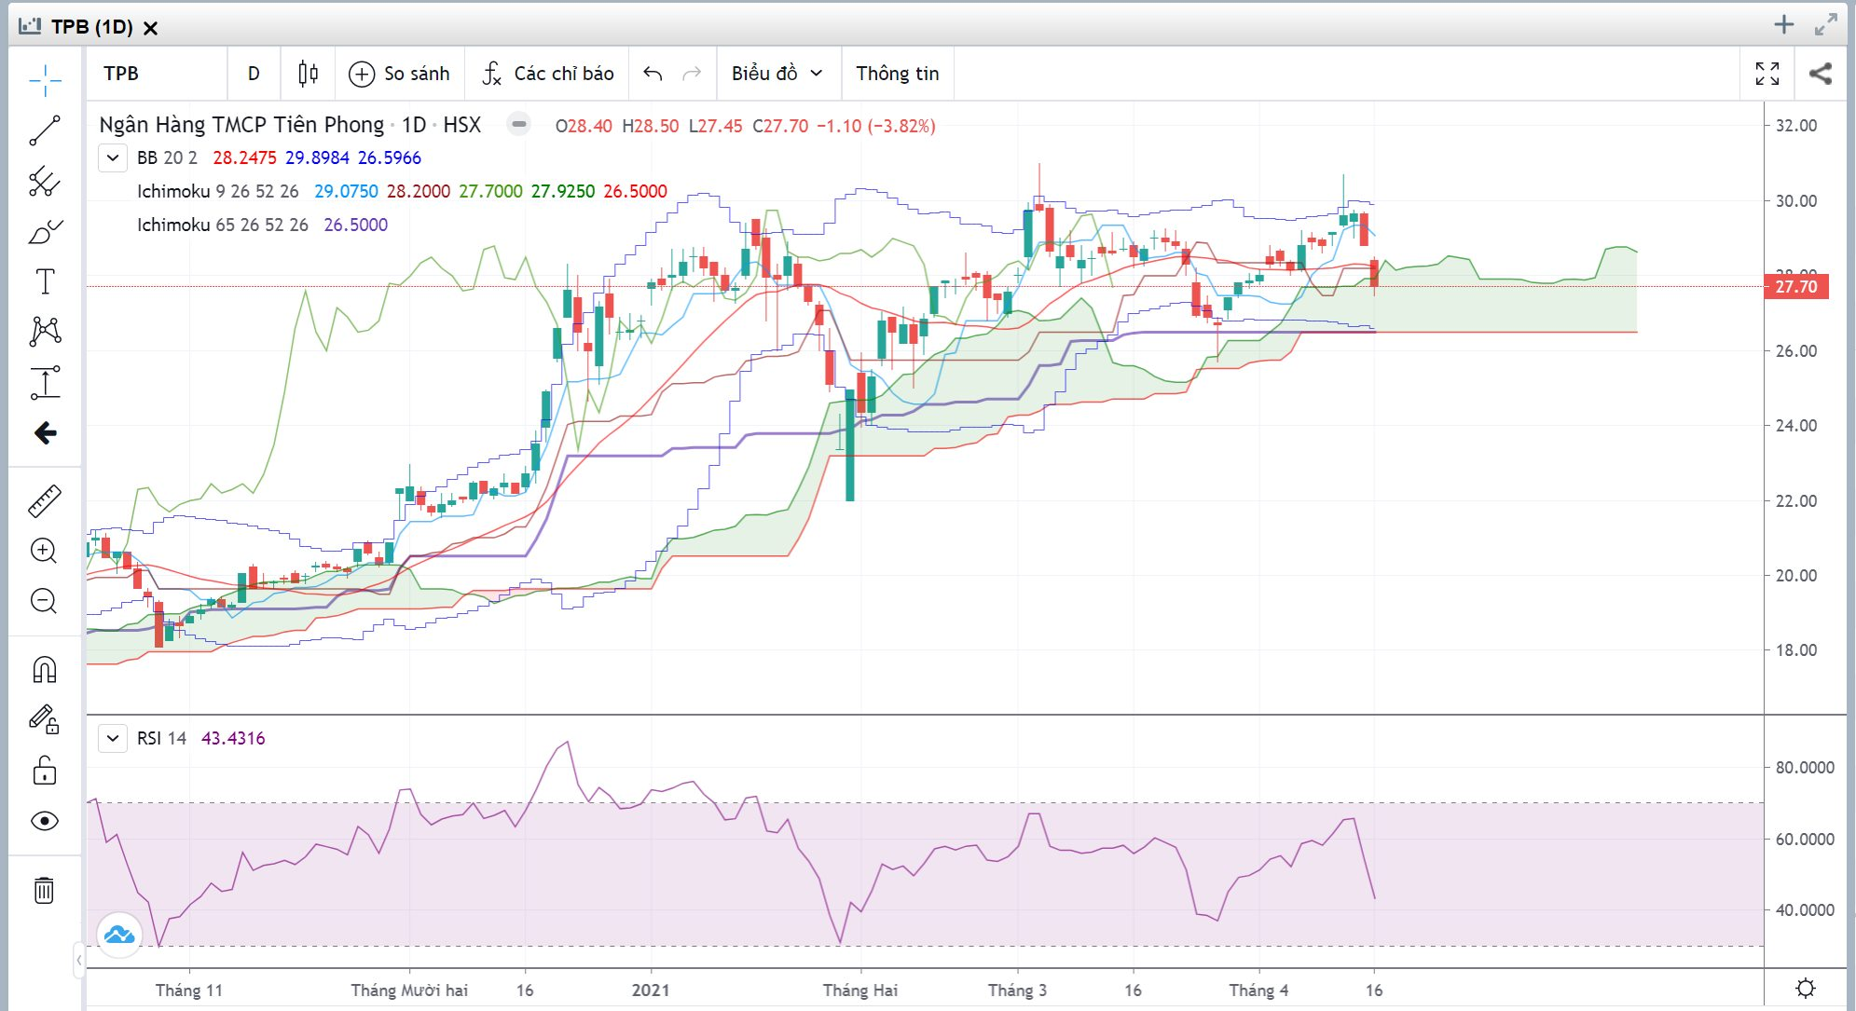Select the TPB (1D) tab
Viewport: 1856px width, 1011px height.
[x=90, y=27]
